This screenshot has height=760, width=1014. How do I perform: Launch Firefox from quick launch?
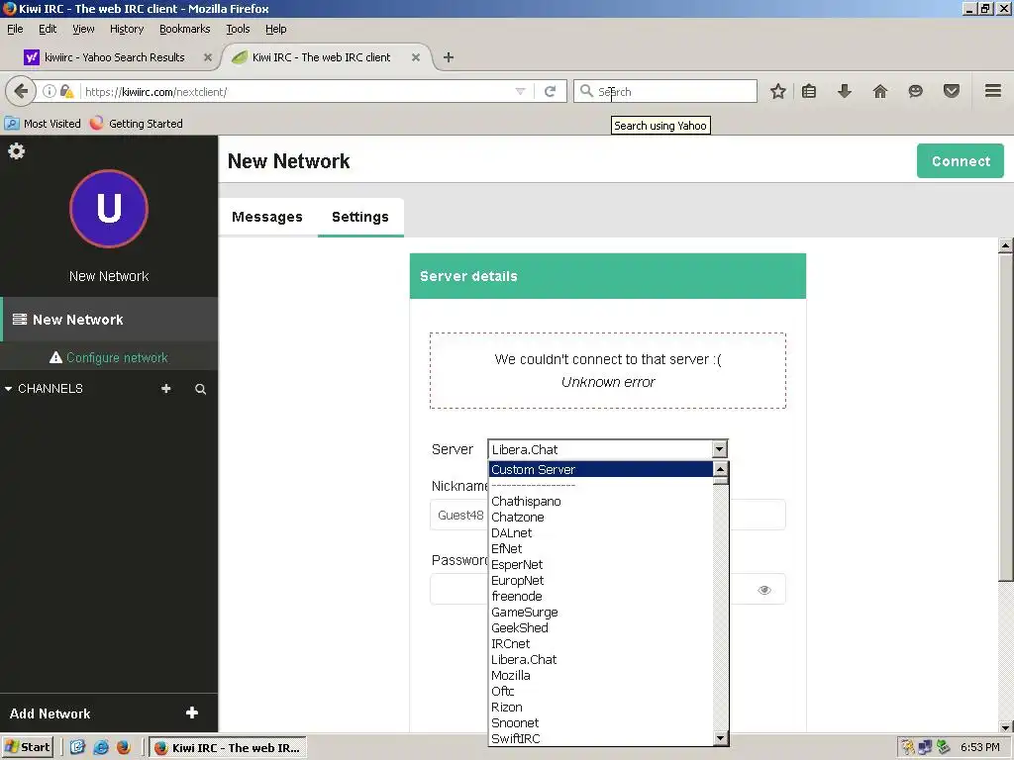pyautogui.click(x=124, y=748)
